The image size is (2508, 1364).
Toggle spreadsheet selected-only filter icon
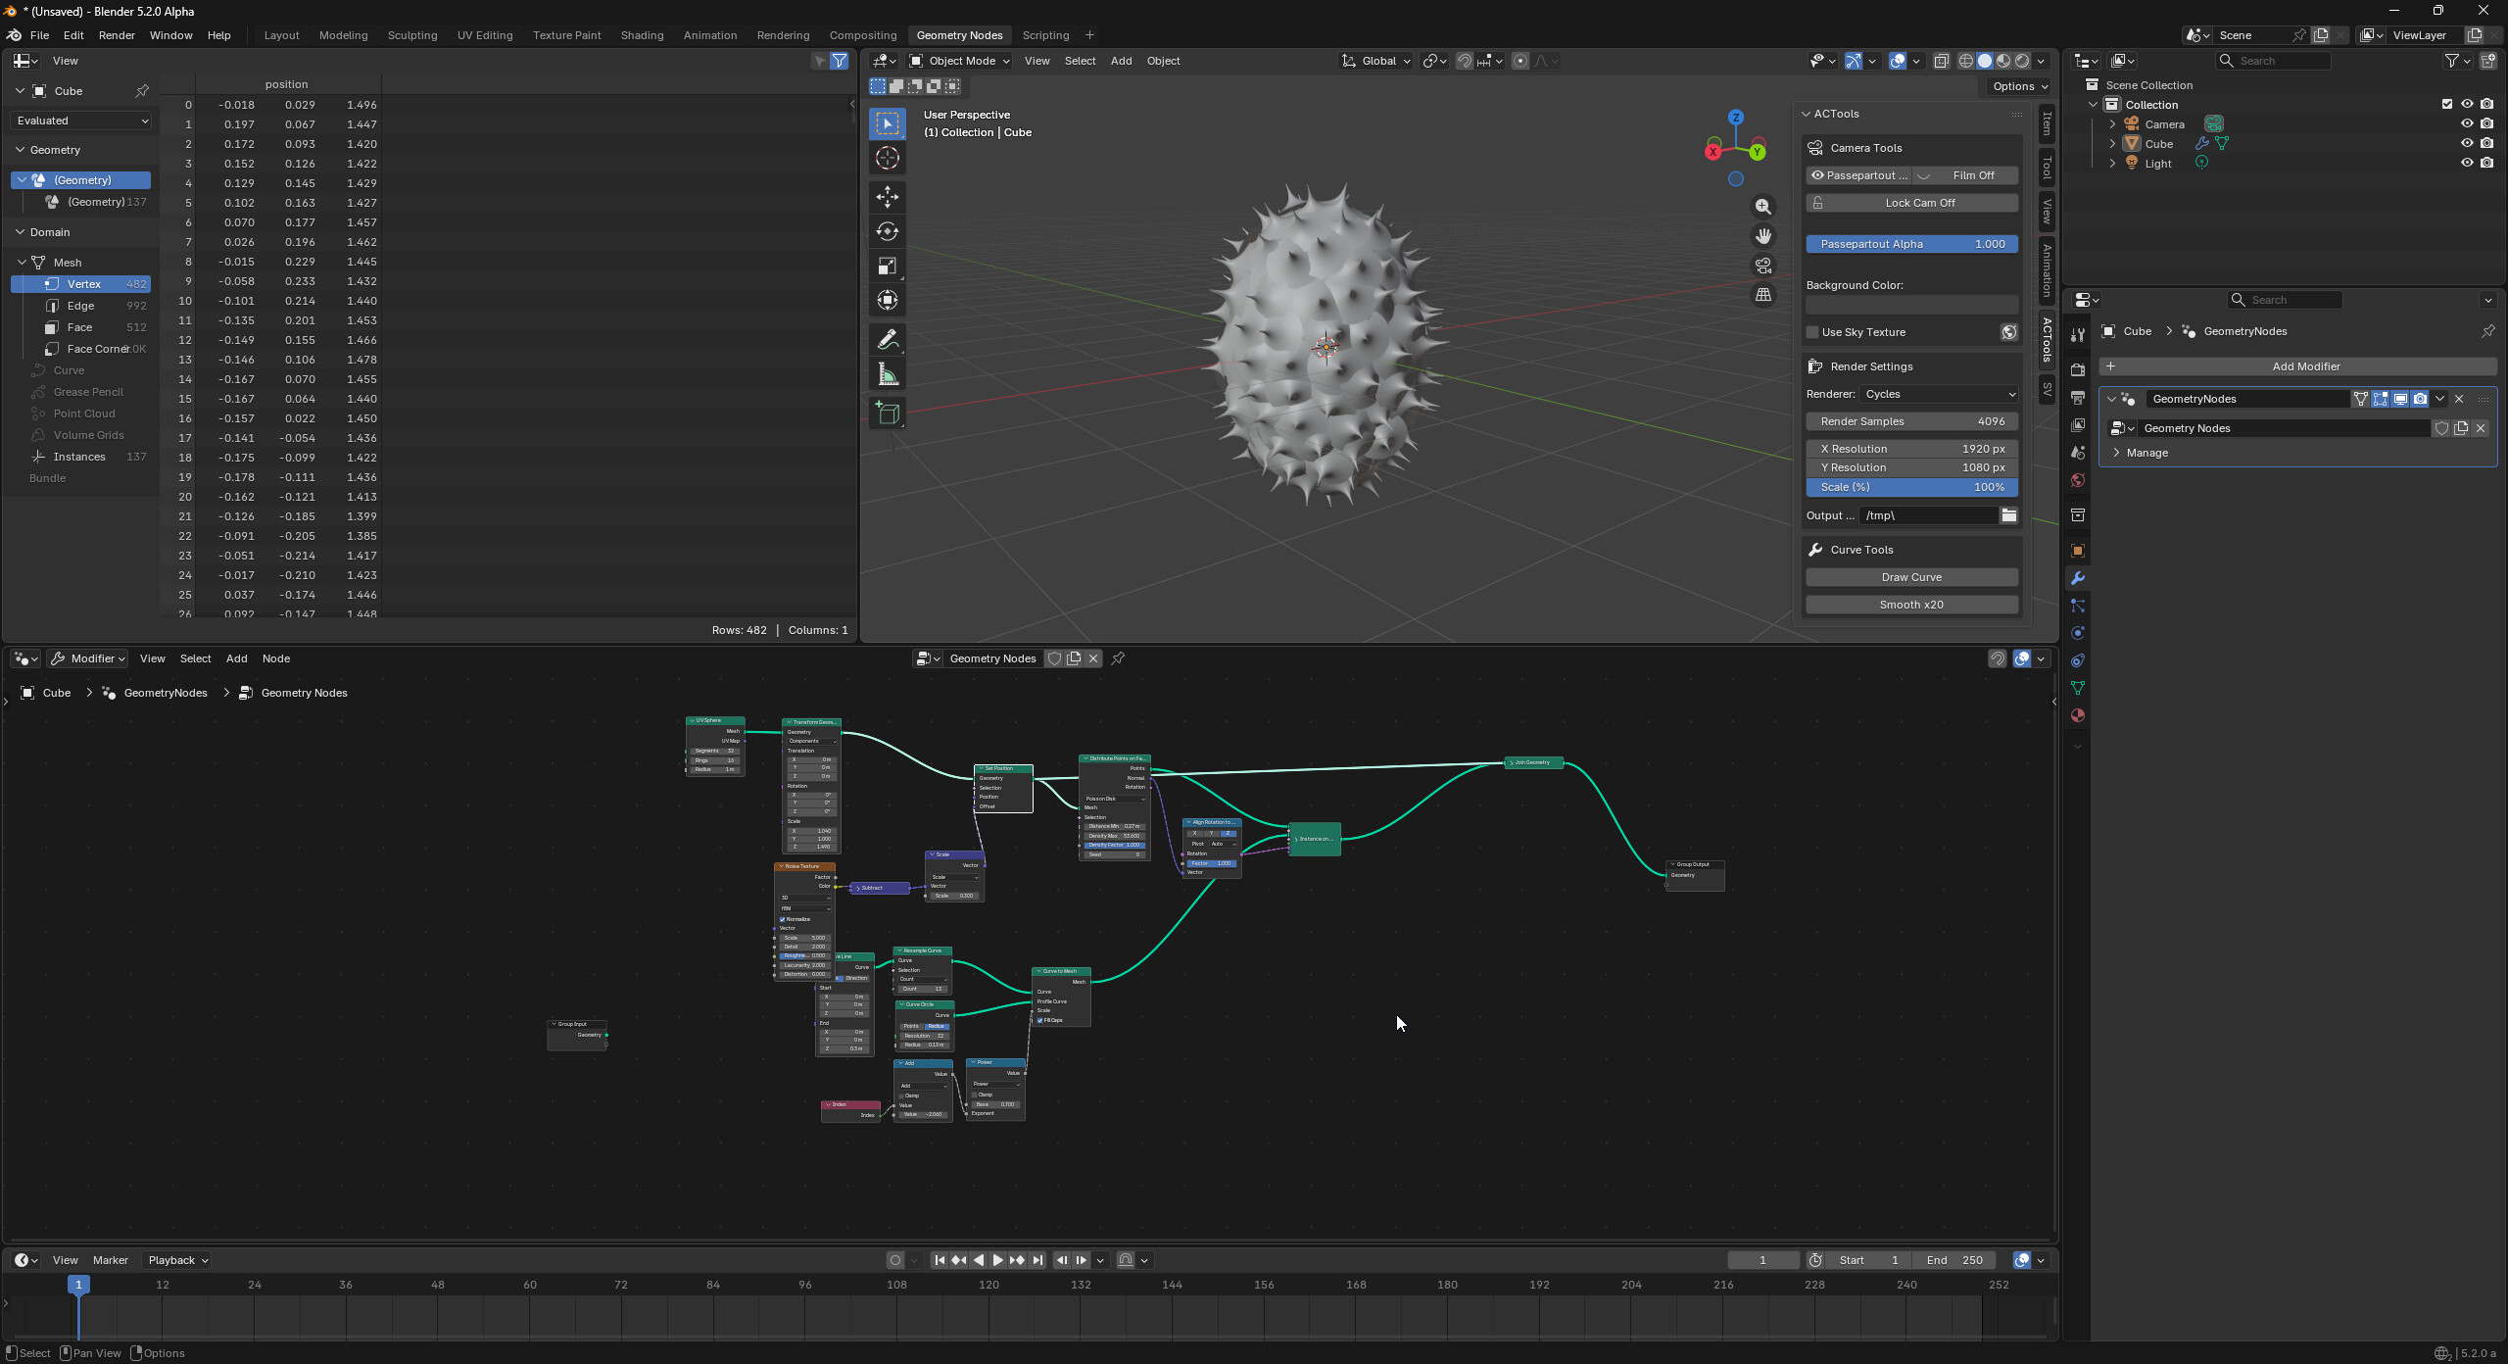click(x=819, y=61)
